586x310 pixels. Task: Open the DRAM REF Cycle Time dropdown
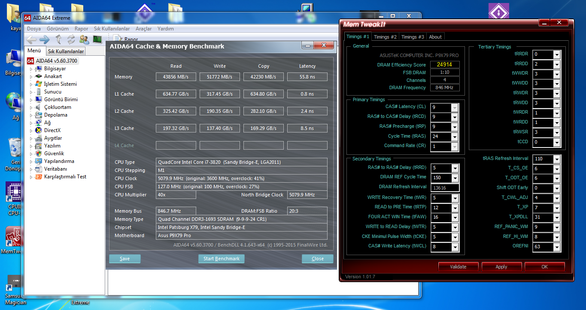(x=455, y=178)
